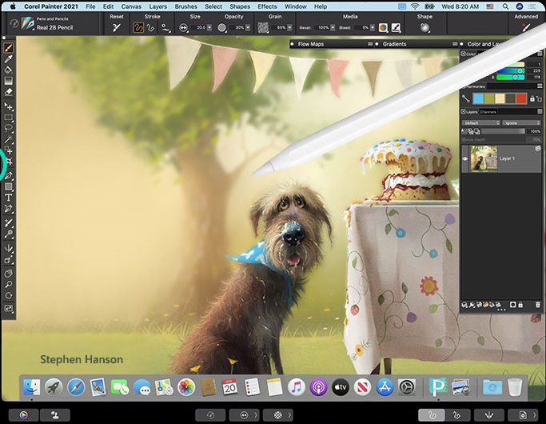
Task: Select the Layer Adjuster tool
Action: tap(8, 106)
